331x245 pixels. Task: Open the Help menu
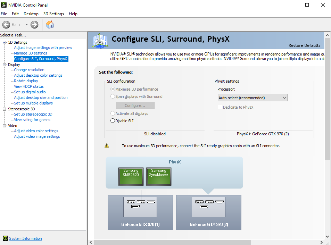(73, 14)
